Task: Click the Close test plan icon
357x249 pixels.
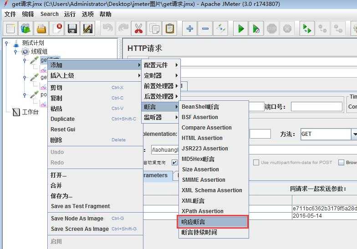Action: (56, 29)
